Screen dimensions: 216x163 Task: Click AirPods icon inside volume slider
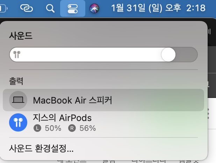pos(17,55)
